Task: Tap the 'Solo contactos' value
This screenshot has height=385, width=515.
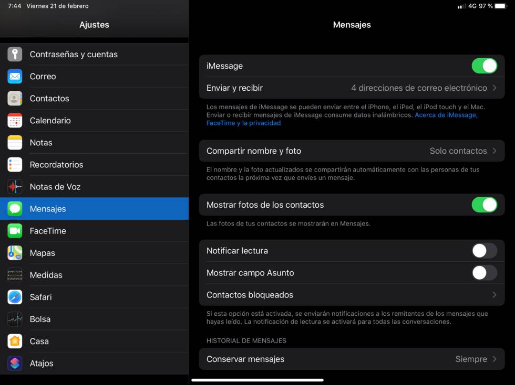Action: coord(458,151)
